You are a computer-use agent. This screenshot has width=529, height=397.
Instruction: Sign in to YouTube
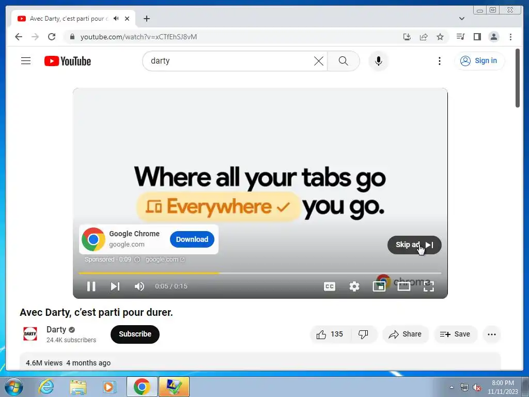479,61
